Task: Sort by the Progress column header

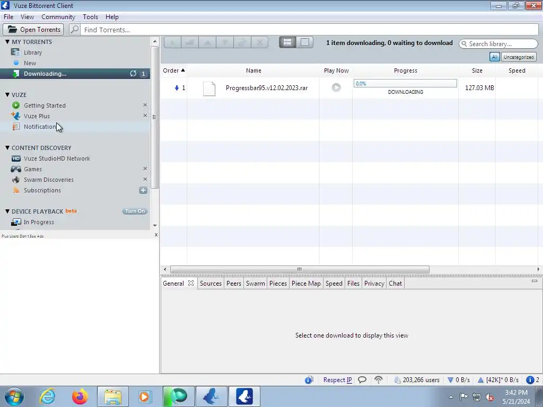Action: point(406,70)
